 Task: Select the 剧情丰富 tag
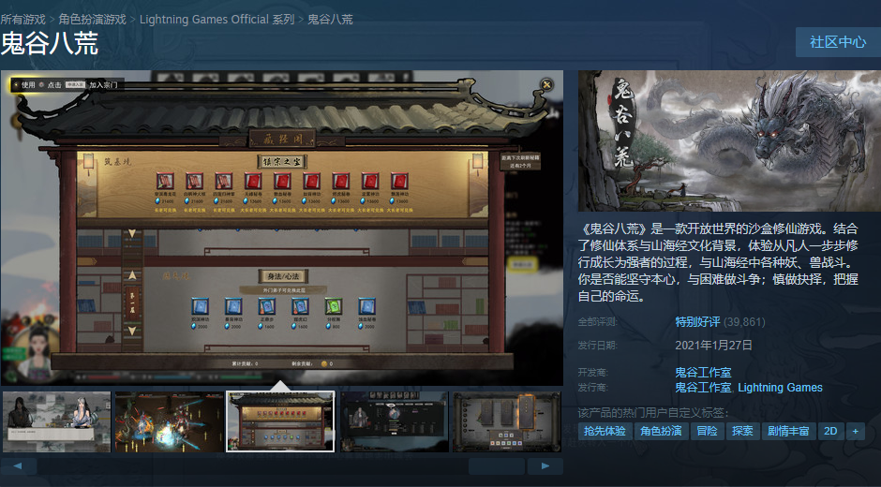pos(787,431)
